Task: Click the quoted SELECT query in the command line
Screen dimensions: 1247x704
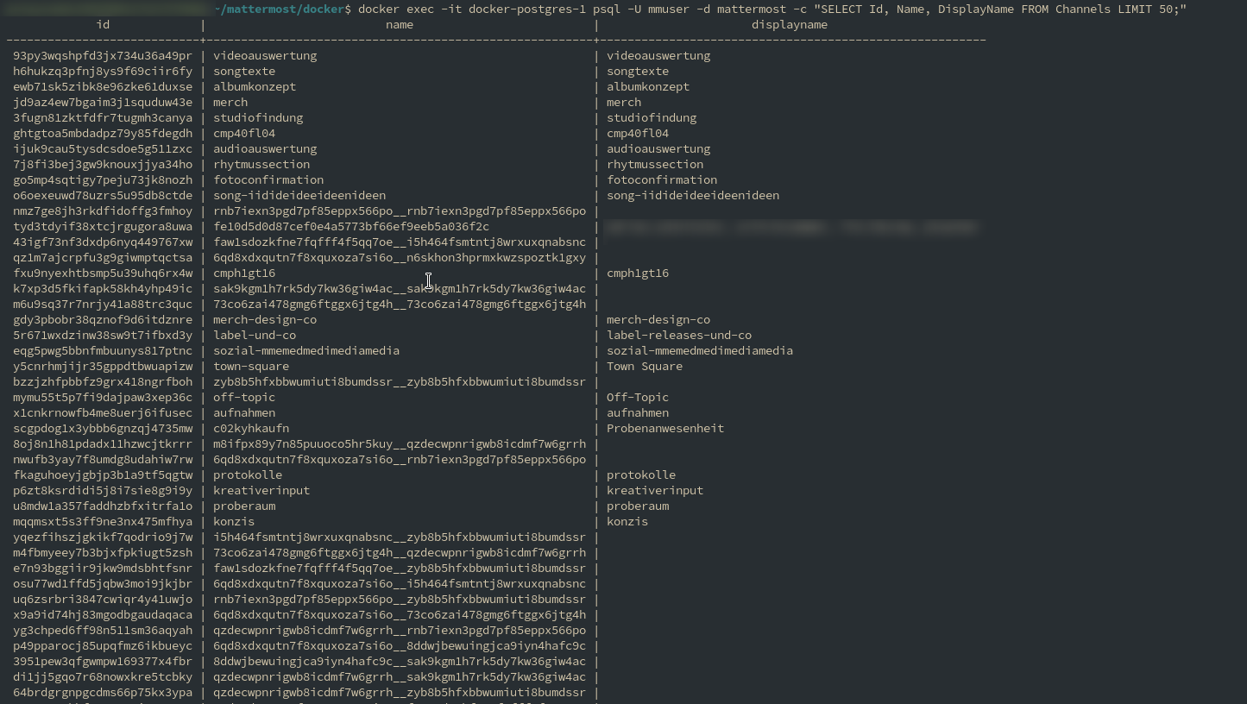Action: click(x=1000, y=9)
